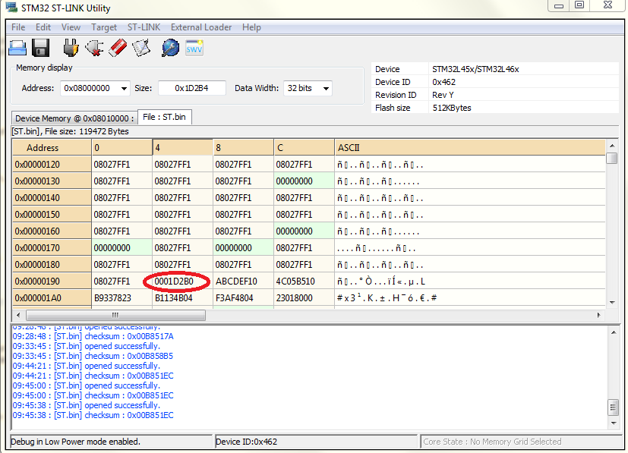
Task: Click the ST.bin file size info line
Action: click(x=70, y=131)
